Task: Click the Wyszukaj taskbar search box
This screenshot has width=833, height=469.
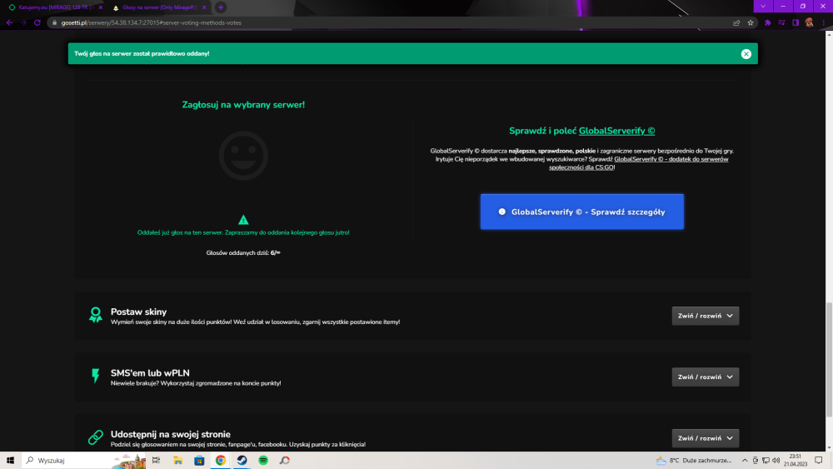Action: [84, 461]
